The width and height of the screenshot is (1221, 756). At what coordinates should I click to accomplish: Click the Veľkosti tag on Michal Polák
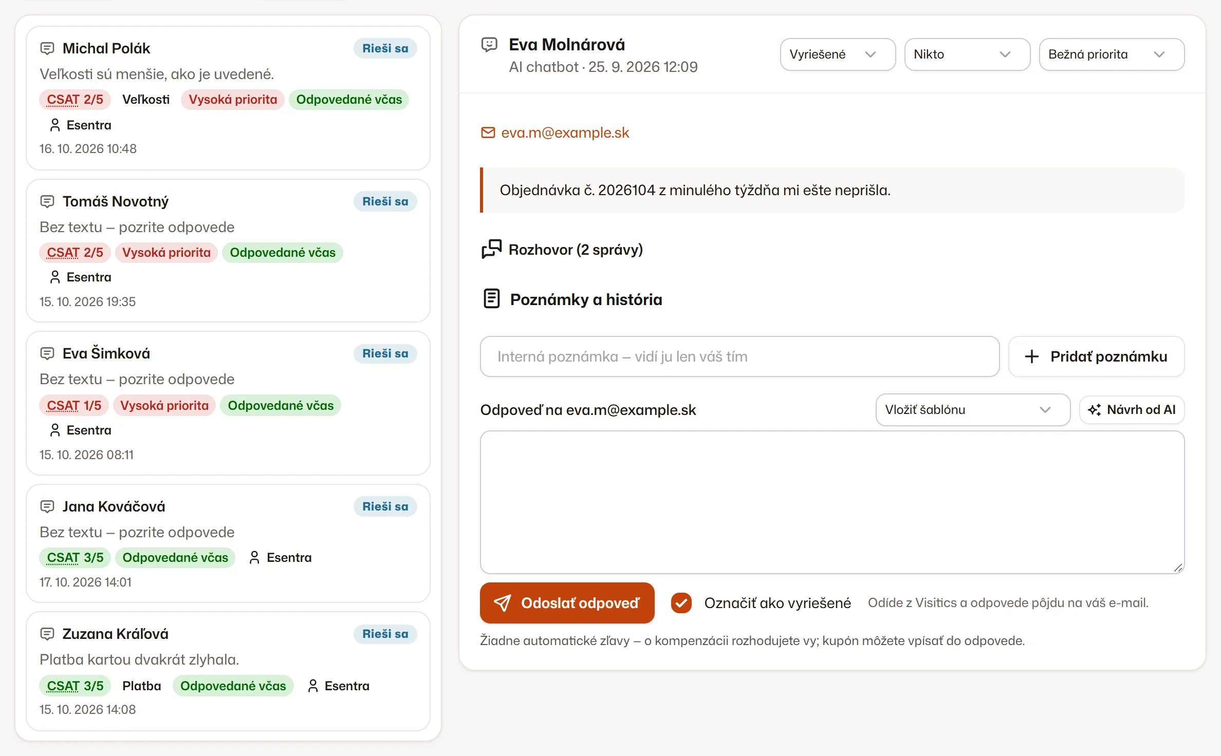pos(146,100)
